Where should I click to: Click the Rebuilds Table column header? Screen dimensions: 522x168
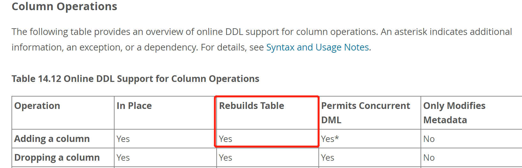coord(251,106)
